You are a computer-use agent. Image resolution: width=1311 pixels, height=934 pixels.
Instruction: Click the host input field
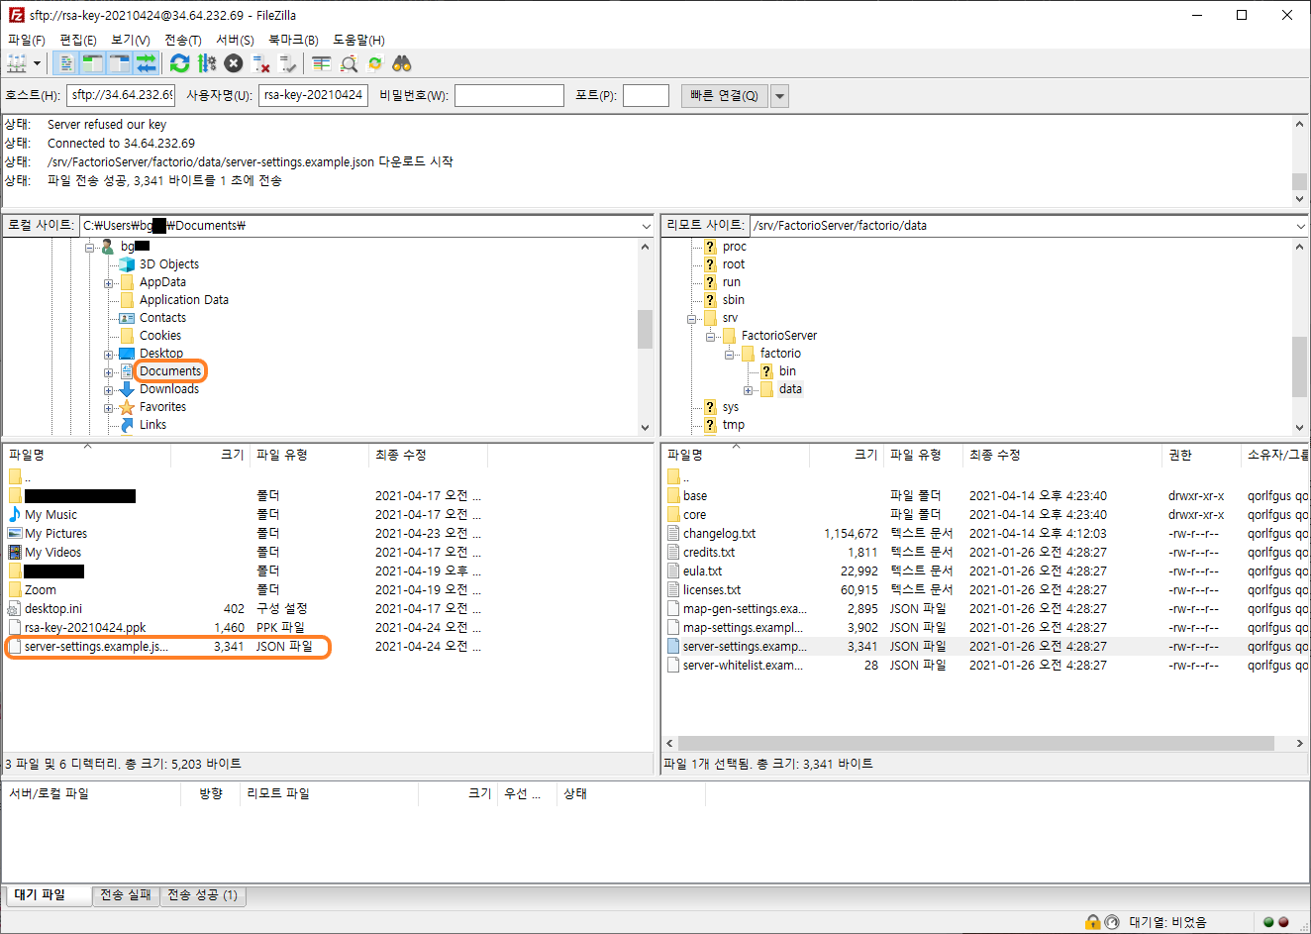[x=121, y=95]
